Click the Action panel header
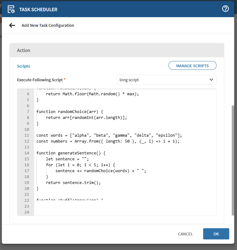Image resolution: width=237 pixels, height=250 pixels. (x=117, y=50)
